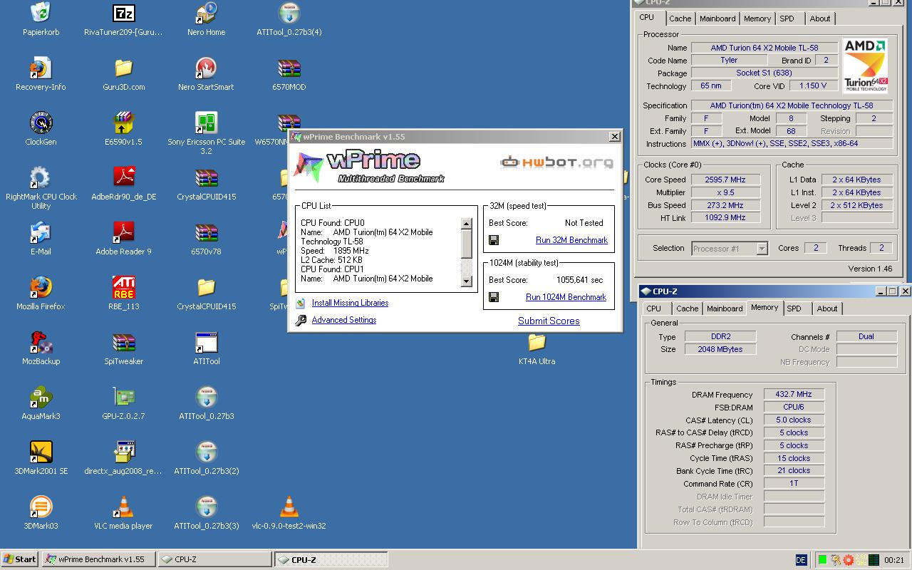Image resolution: width=912 pixels, height=570 pixels.
Task: Open the 6570MOD archive icon
Action: tap(289, 68)
